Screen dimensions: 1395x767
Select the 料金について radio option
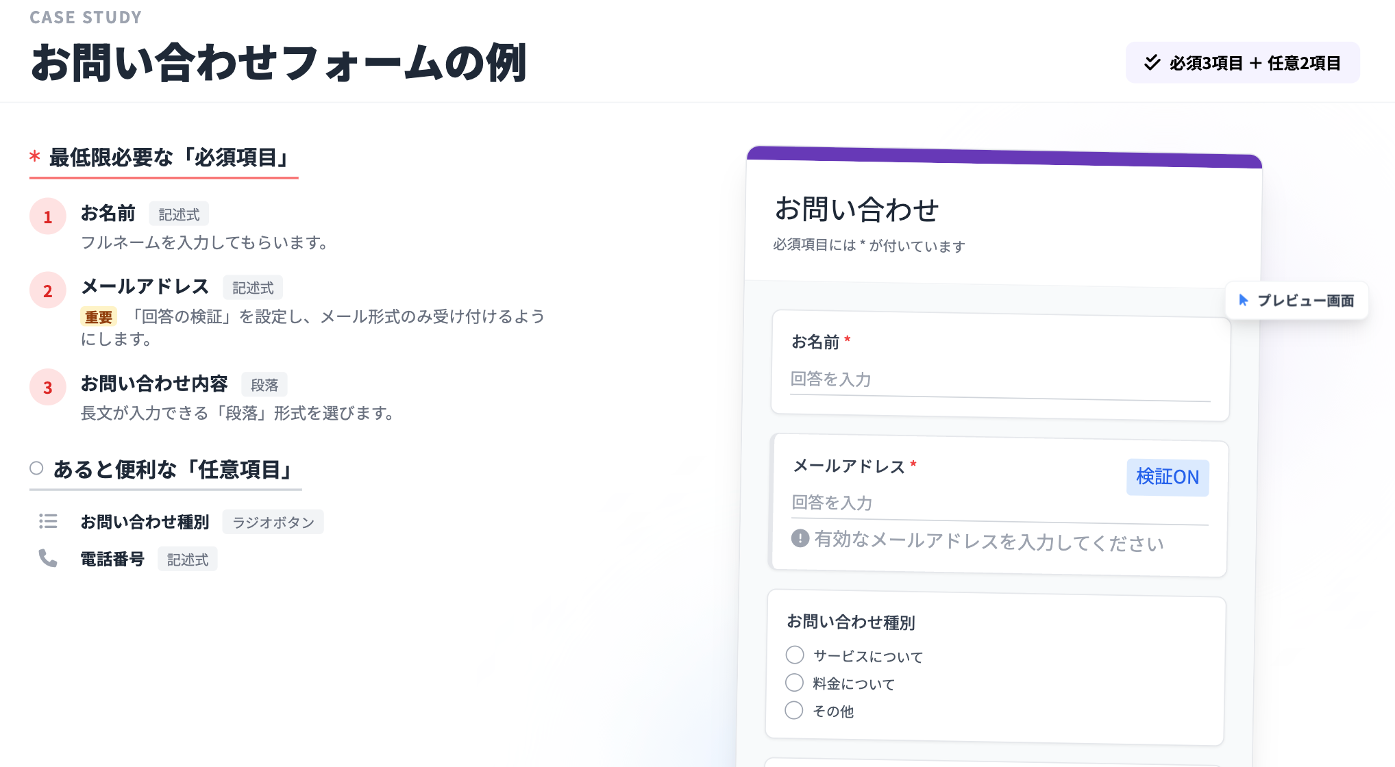(794, 683)
